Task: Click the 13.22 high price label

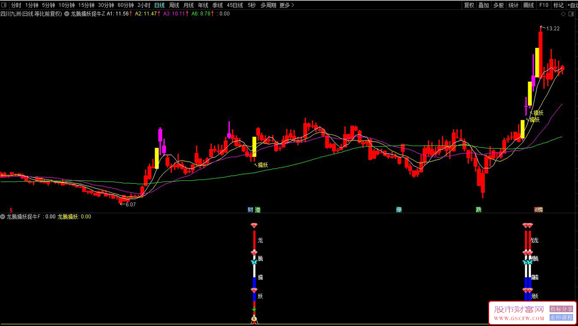Action: point(553,28)
